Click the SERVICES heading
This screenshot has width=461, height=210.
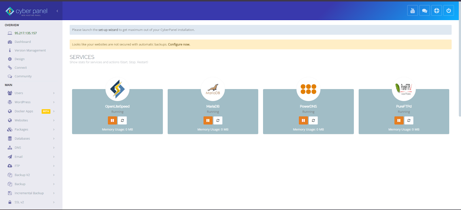click(x=82, y=57)
